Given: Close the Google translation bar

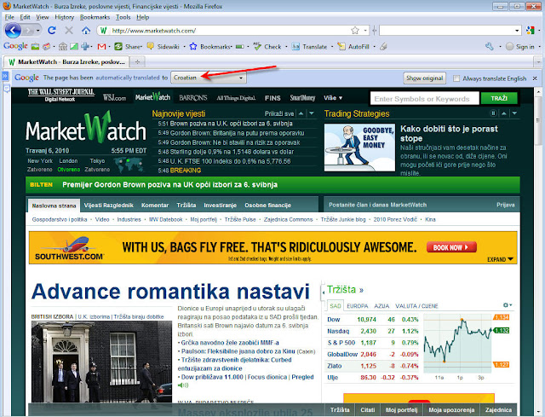Looking at the screenshot, I should [x=535, y=78].
